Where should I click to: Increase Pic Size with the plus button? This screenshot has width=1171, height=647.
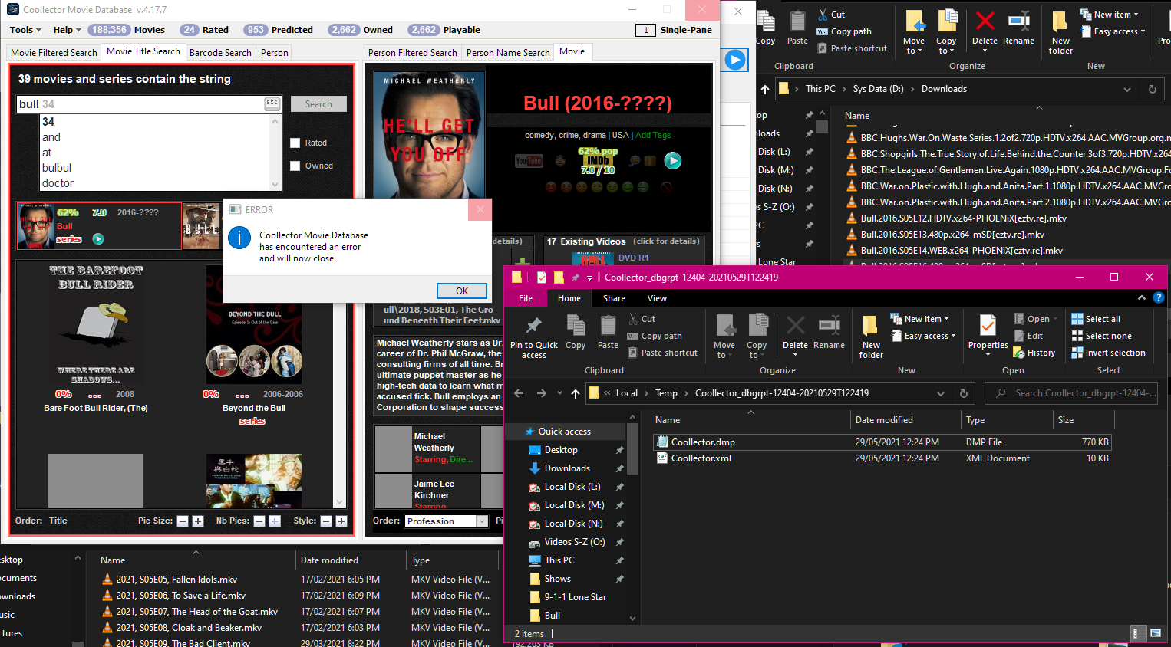coord(198,521)
